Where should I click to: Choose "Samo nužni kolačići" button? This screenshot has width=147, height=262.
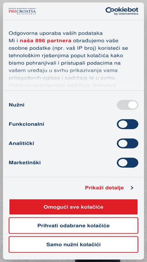click(x=74, y=244)
